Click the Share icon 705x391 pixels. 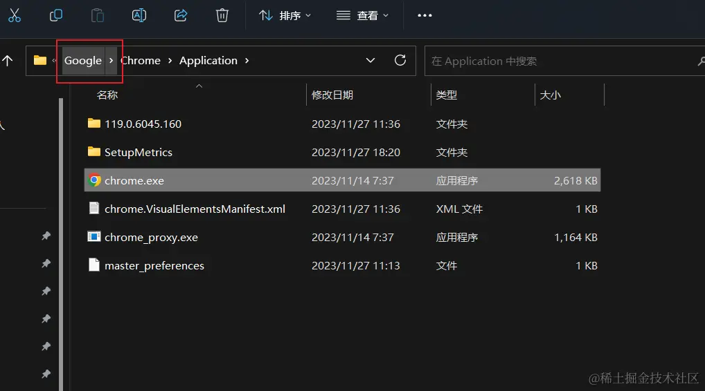(x=181, y=15)
